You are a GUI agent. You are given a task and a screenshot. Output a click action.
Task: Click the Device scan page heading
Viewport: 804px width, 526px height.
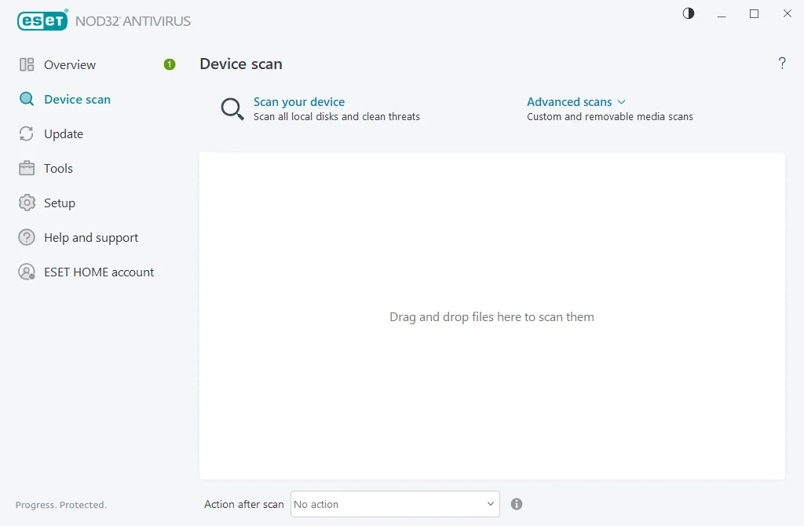(x=241, y=64)
